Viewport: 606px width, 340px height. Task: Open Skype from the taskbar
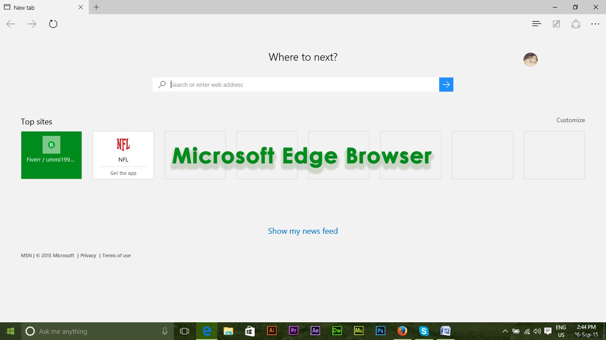click(424, 331)
